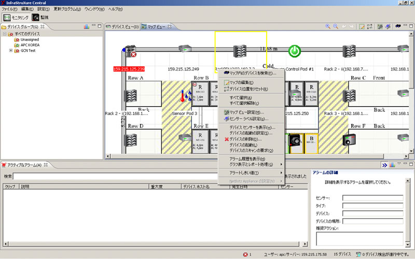Click bar chart icon in alarms panel

tap(392, 165)
